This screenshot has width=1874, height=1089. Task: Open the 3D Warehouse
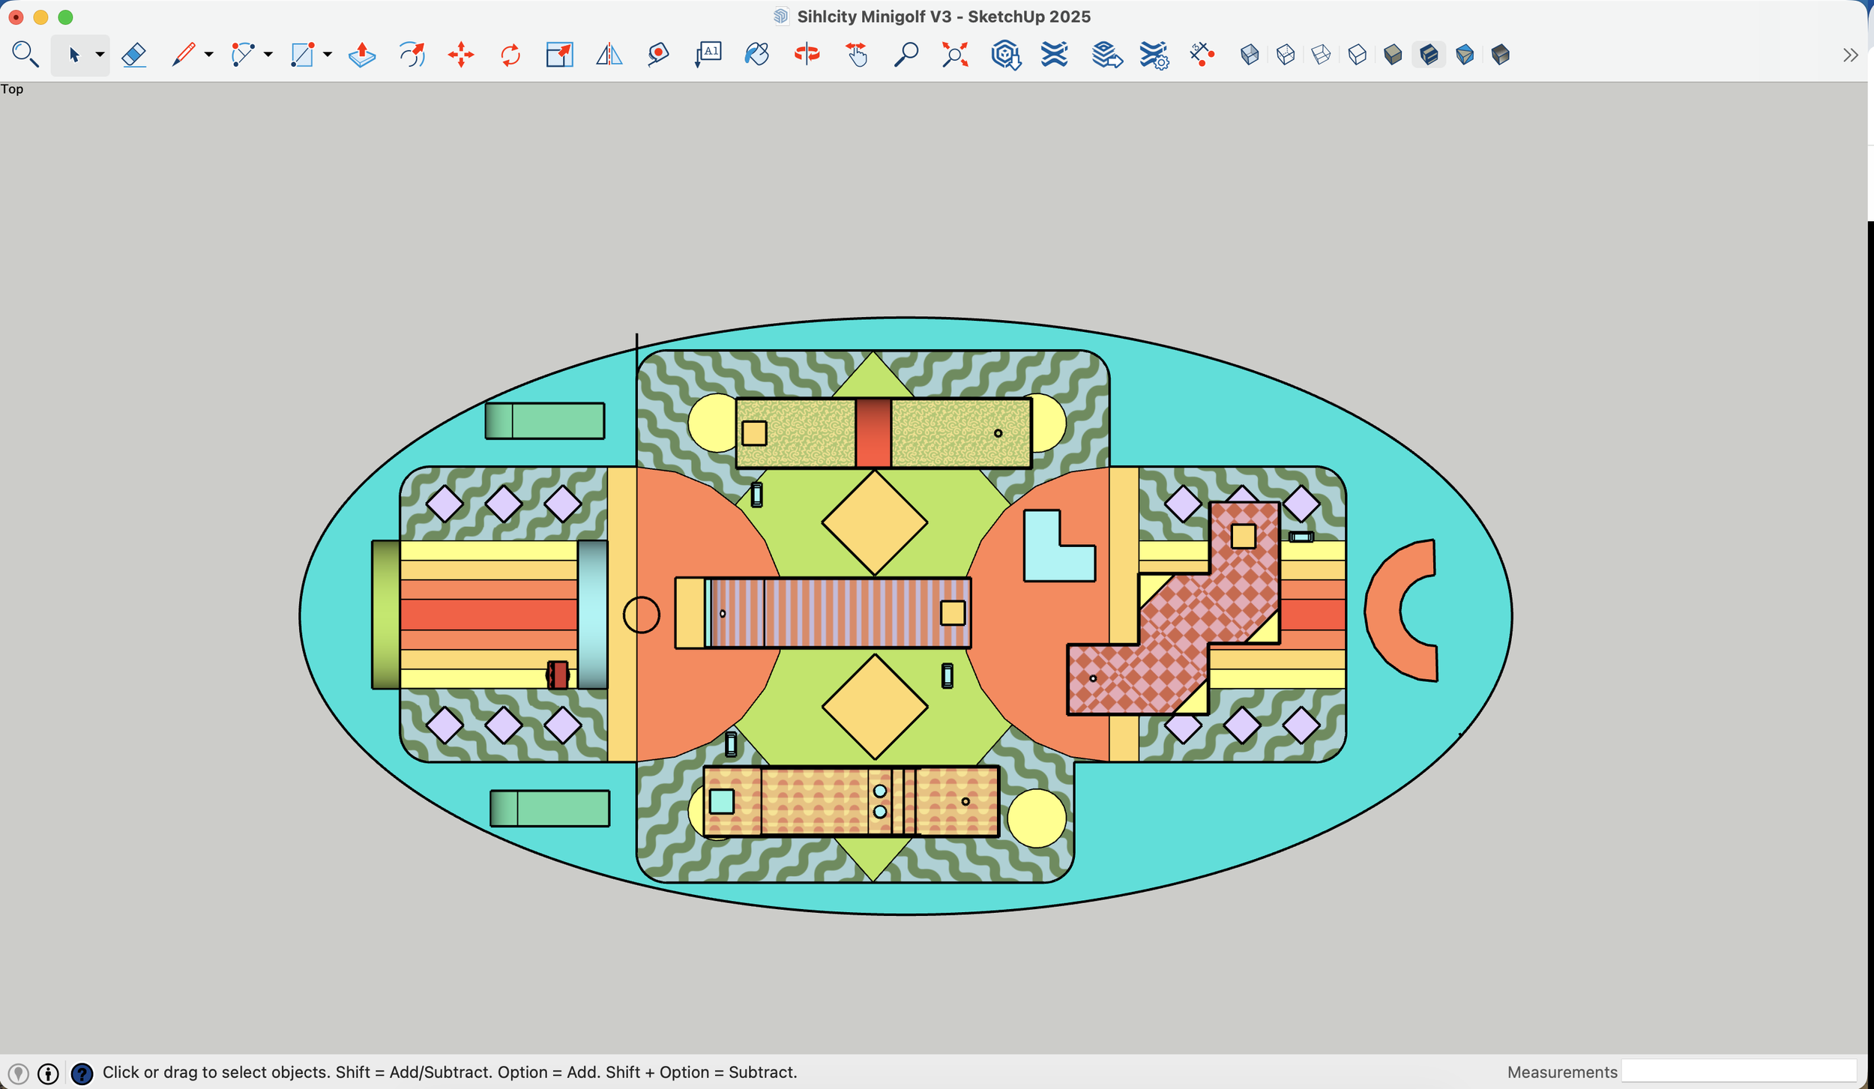[1005, 55]
